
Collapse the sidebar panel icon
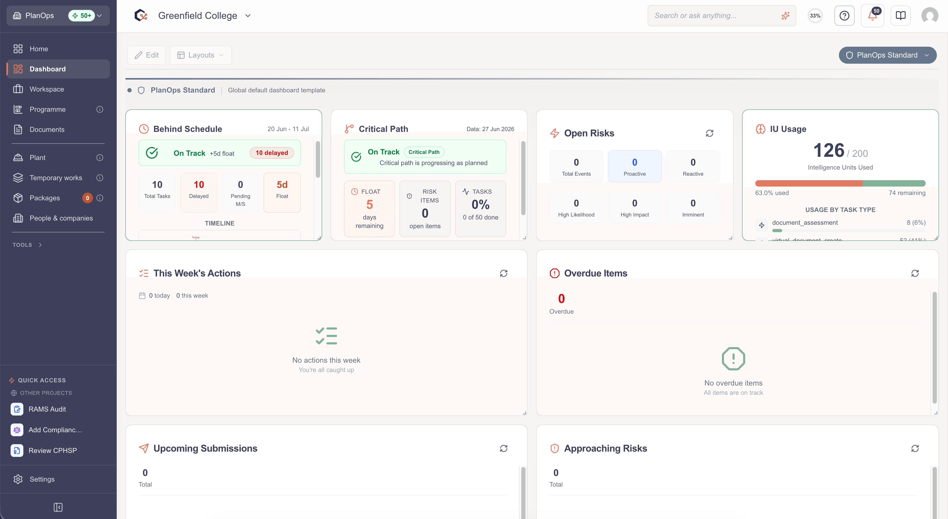pyautogui.click(x=58, y=507)
